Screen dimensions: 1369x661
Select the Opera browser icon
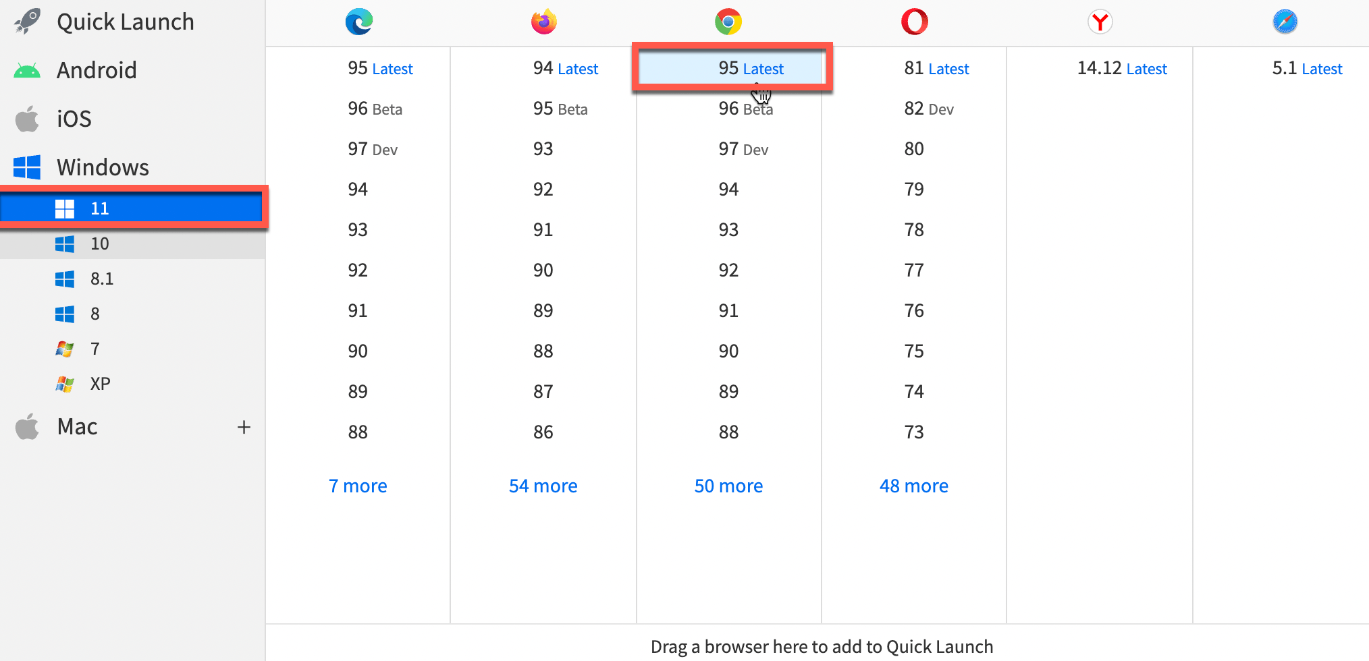[x=913, y=22]
